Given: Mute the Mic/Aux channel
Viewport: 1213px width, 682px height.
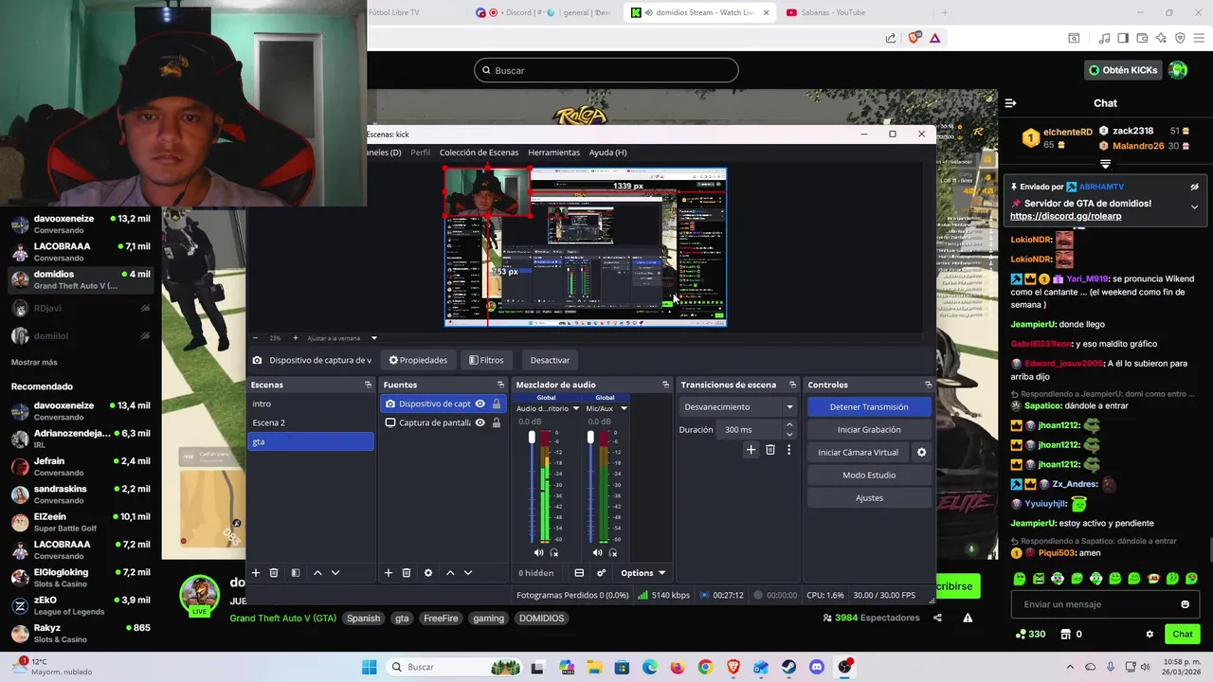Looking at the screenshot, I should pos(597,552).
